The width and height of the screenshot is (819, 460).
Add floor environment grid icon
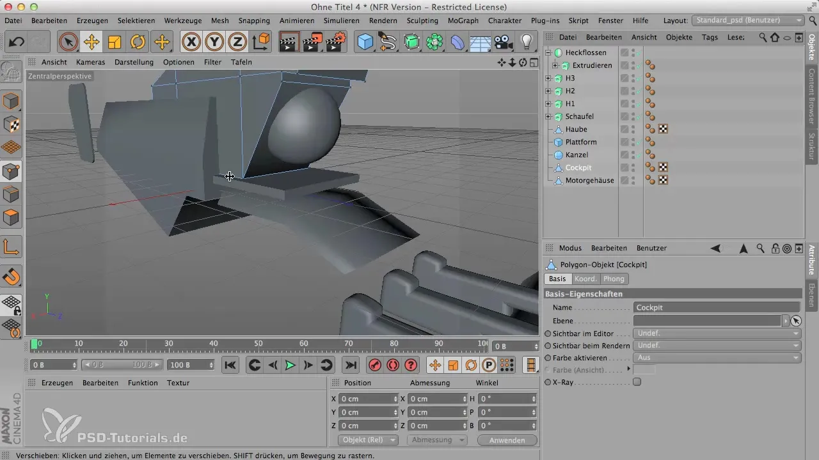[x=481, y=43]
